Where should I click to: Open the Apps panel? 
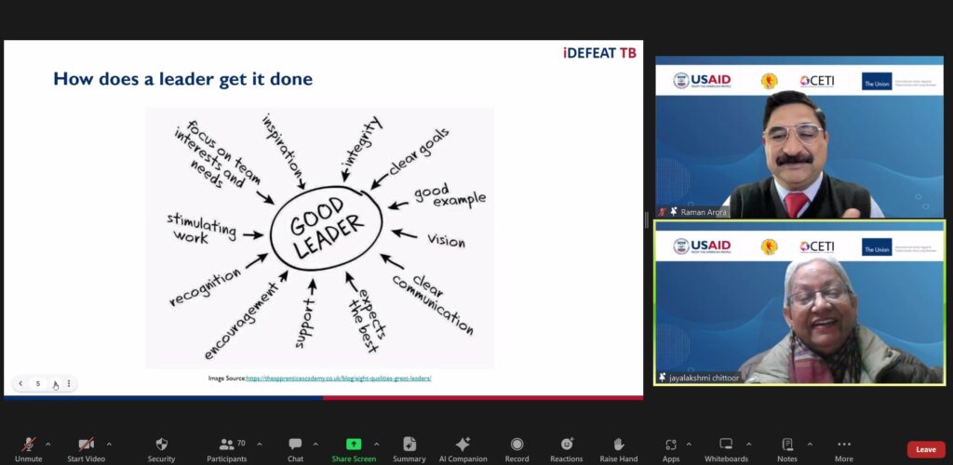point(671,445)
